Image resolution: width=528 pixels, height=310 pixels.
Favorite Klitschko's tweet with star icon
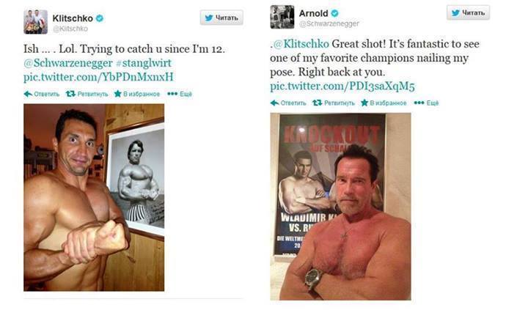coord(118,94)
